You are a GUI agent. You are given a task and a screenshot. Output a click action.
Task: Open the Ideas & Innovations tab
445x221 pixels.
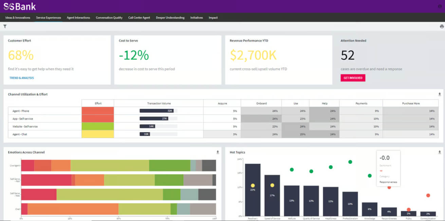(18, 18)
